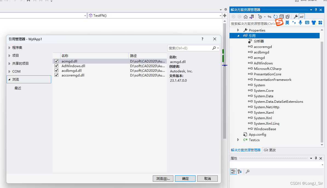Uncheck the accoremgd.dll reference checkbox

56,75
